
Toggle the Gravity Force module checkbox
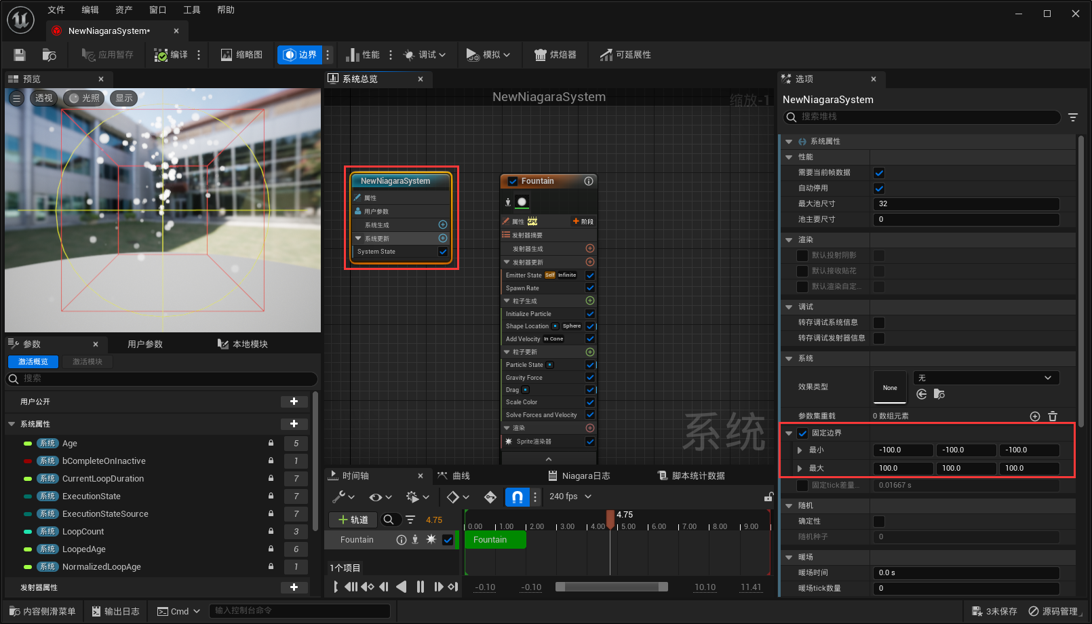point(590,377)
